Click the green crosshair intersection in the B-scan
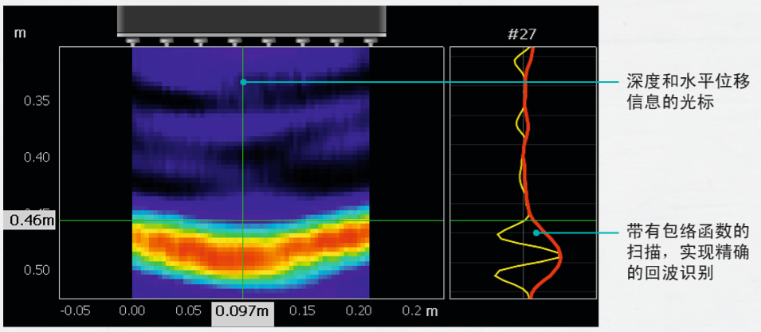This screenshot has width=761, height=332. pyautogui.click(x=243, y=221)
